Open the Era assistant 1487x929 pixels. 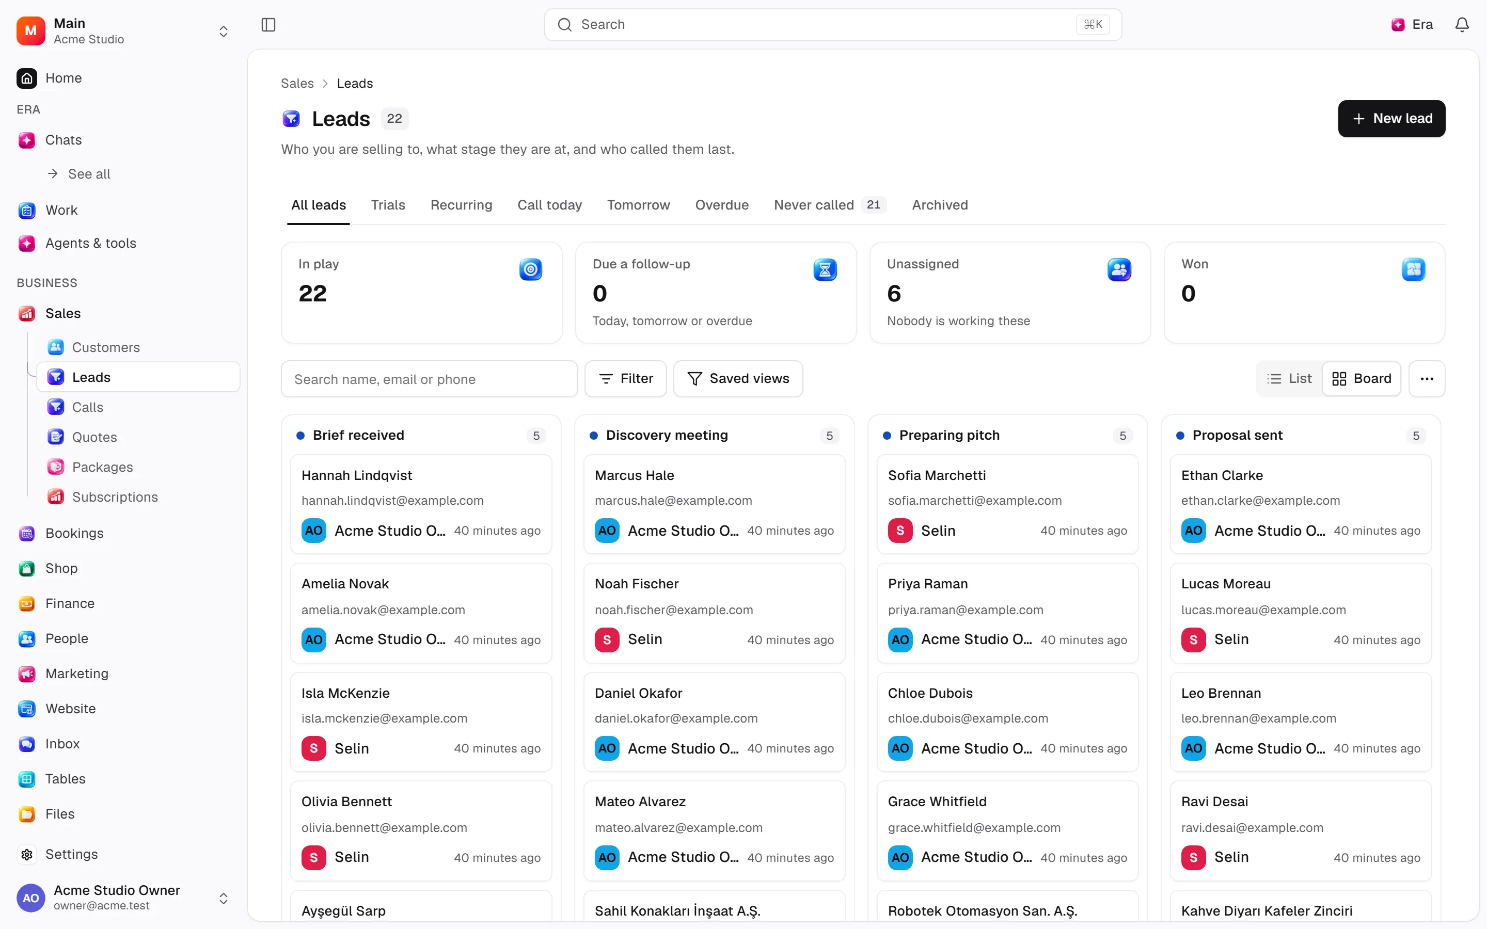pyautogui.click(x=1412, y=25)
